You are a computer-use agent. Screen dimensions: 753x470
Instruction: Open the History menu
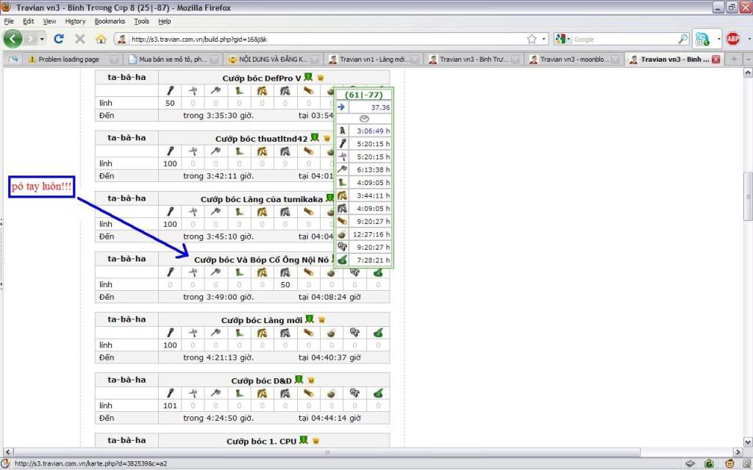[75, 21]
